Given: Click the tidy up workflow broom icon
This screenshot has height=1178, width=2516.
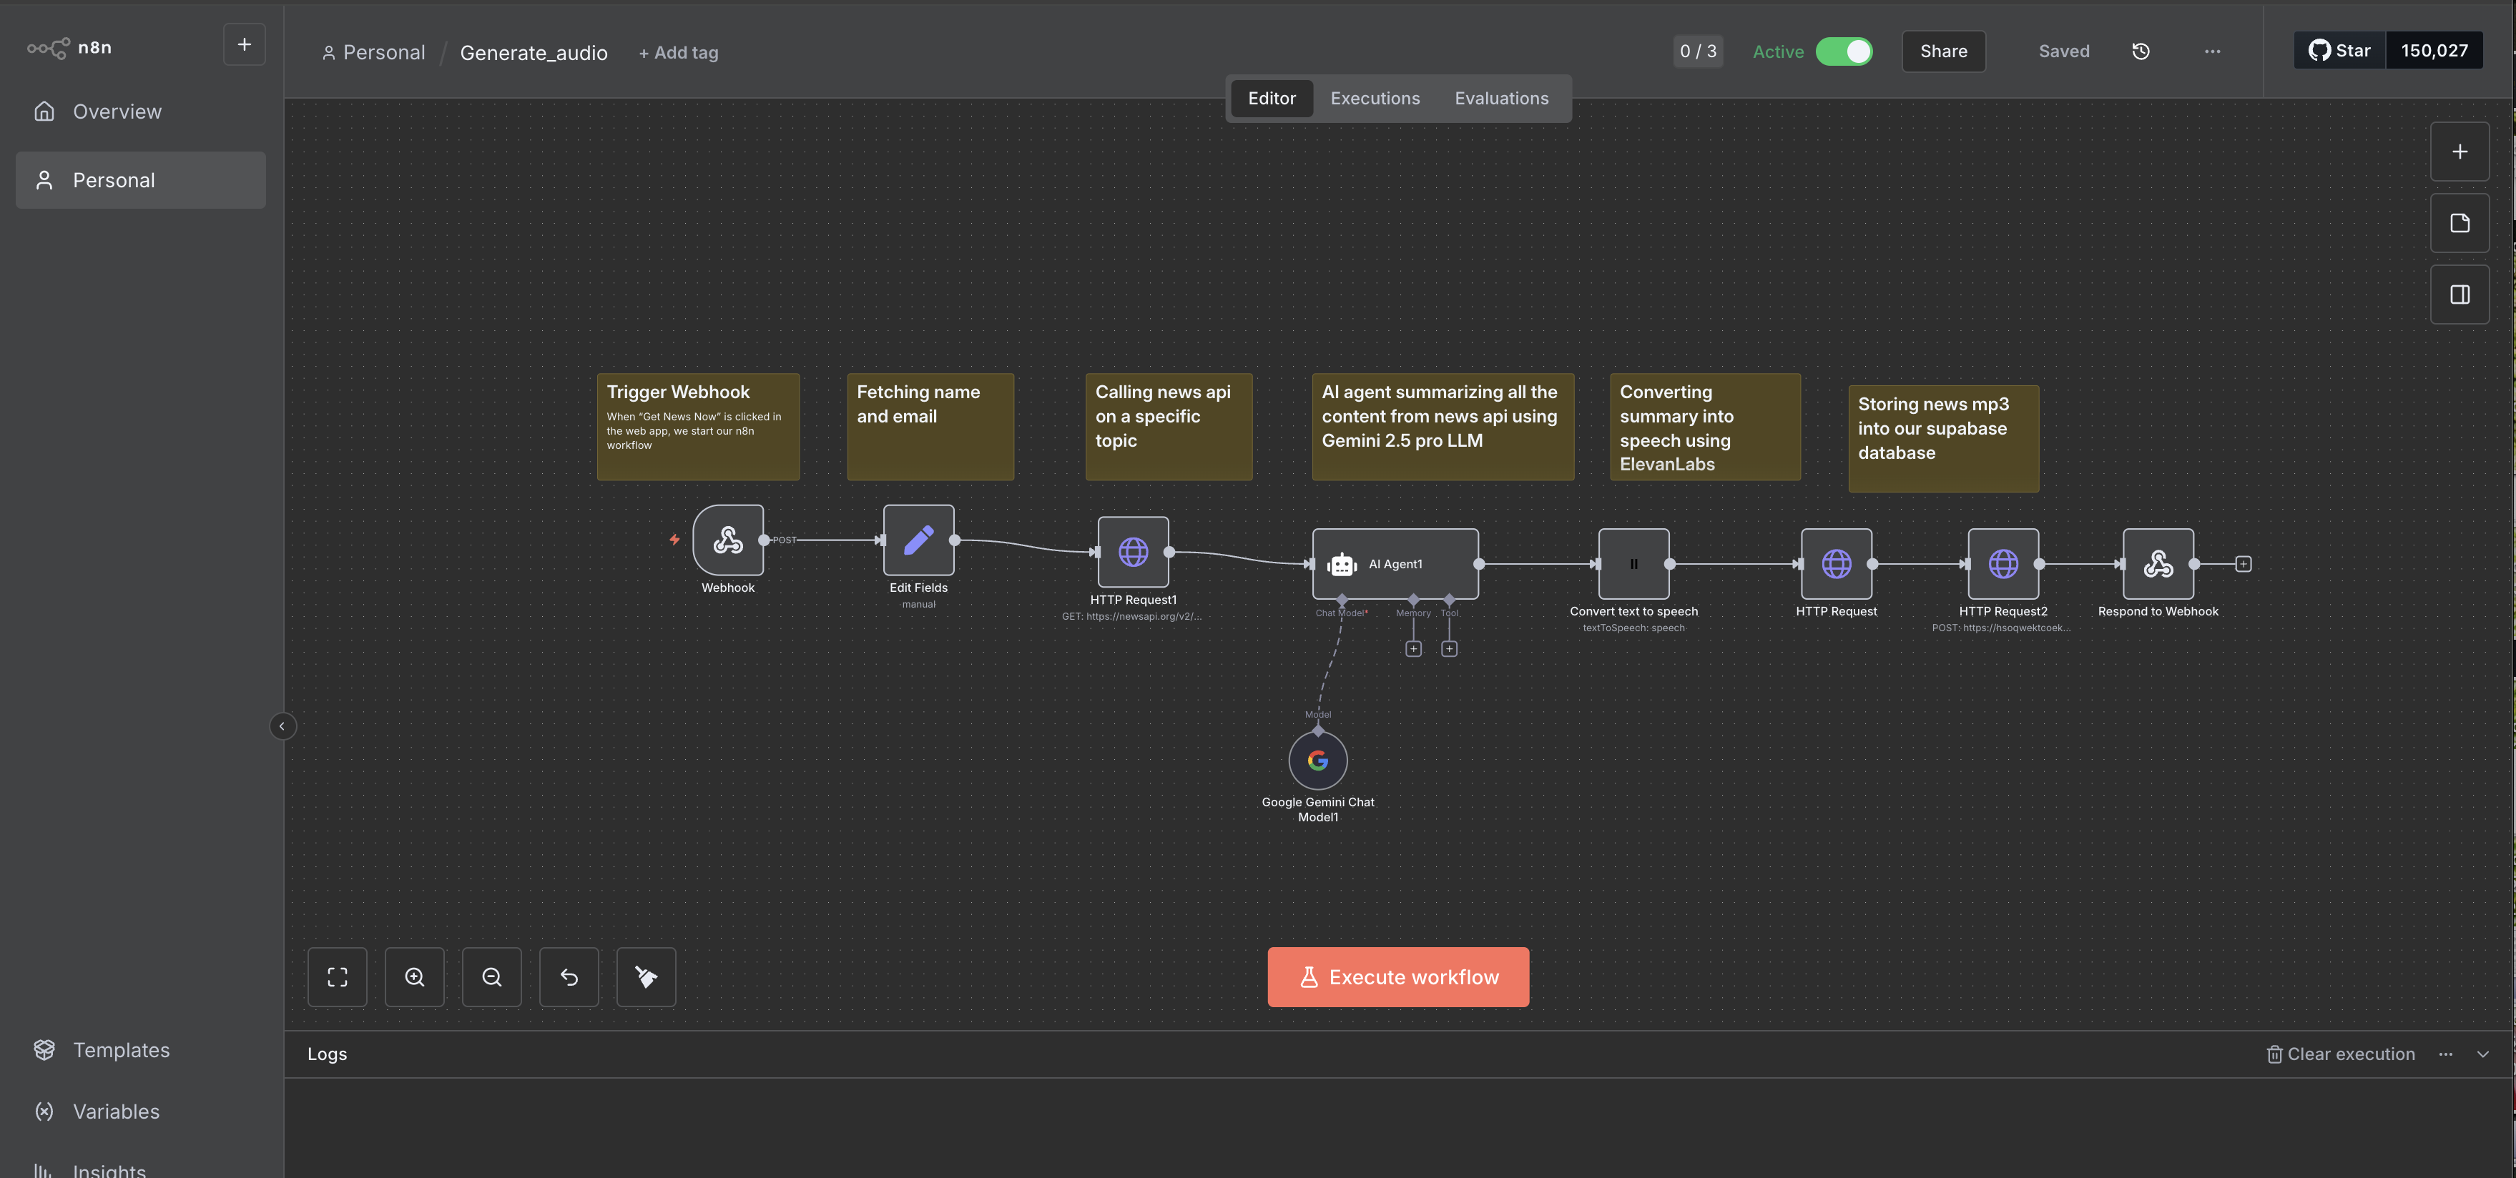Looking at the screenshot, I should pos(646,977).
